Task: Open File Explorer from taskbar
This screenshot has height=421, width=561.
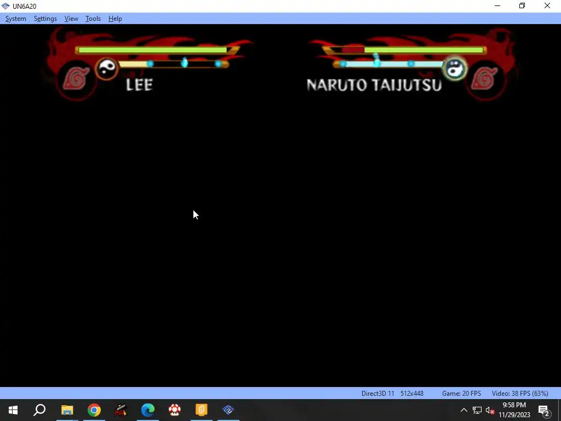Action: tap(67, 410)
